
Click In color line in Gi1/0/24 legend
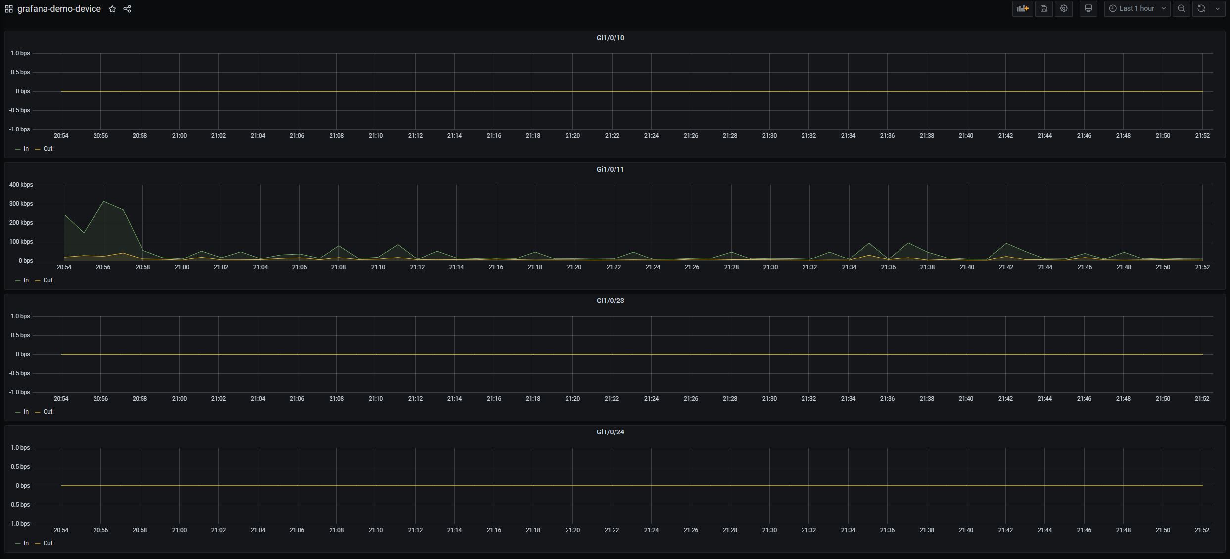tap(18, 543)
